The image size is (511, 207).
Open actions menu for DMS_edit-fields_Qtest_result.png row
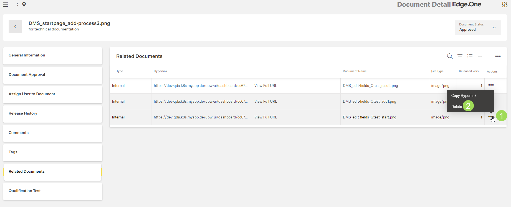click(x=491, y=85)
